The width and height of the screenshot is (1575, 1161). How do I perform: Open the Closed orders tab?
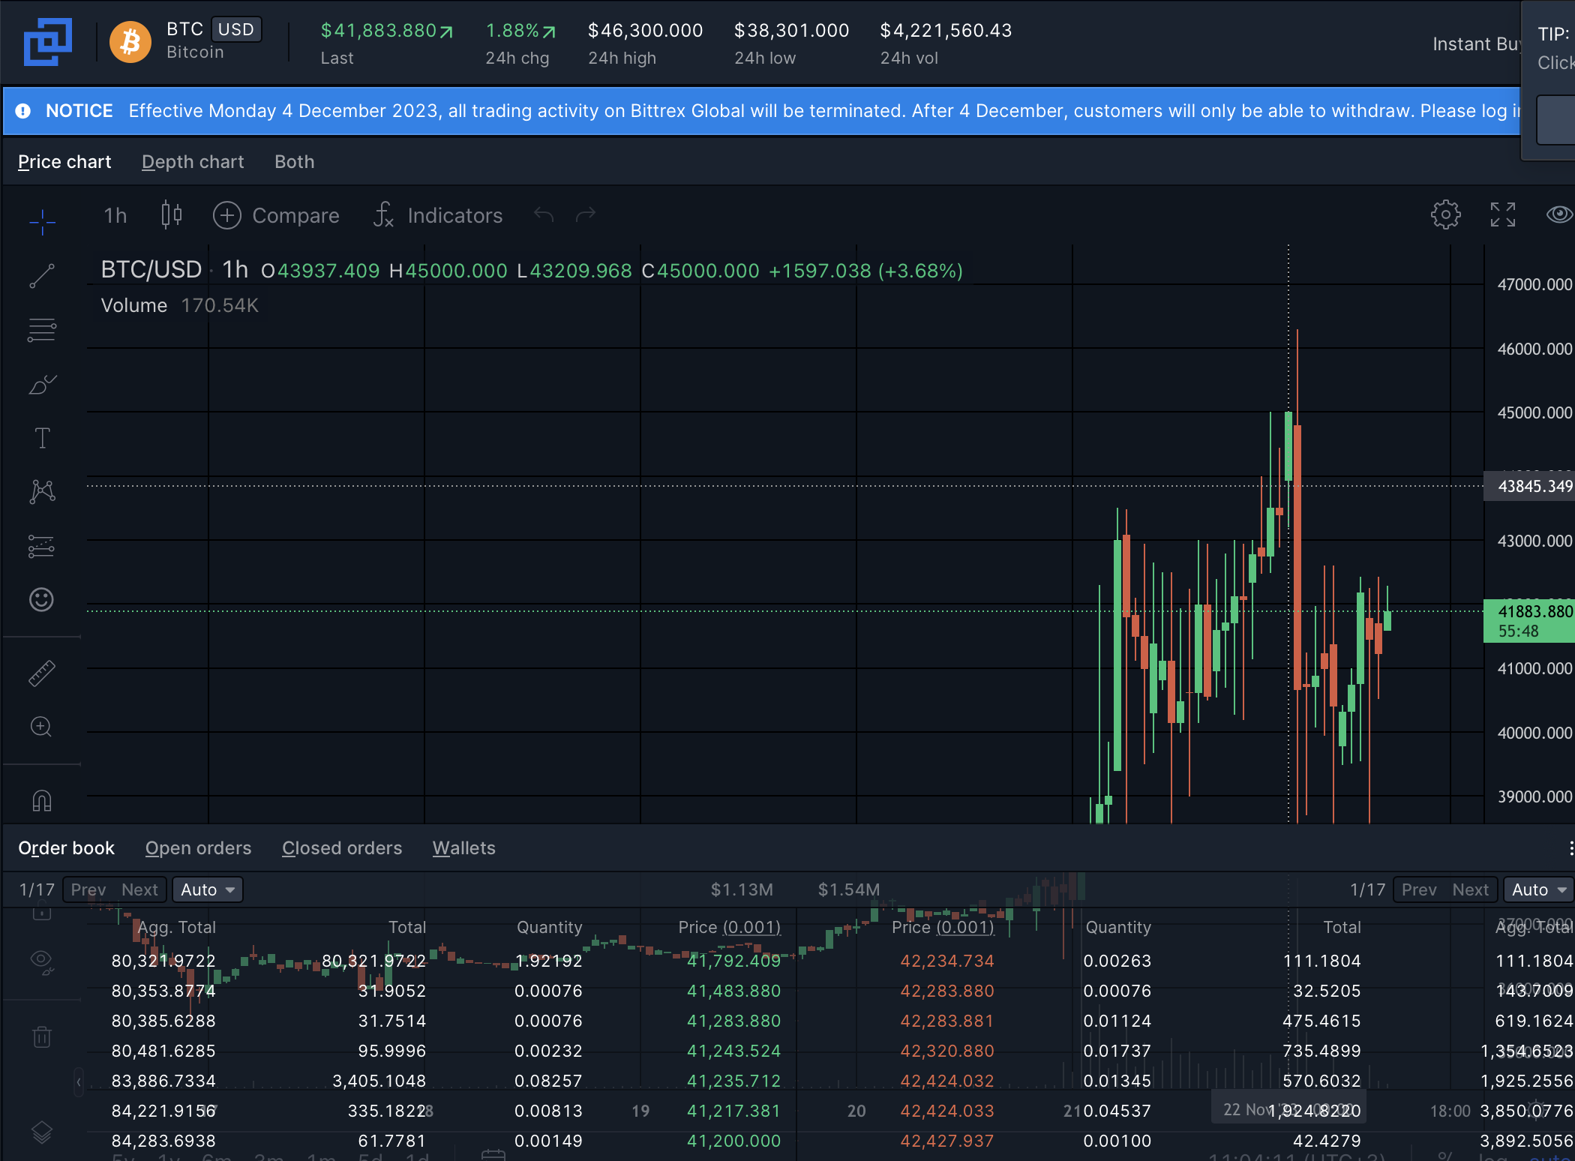pos(342,848)
